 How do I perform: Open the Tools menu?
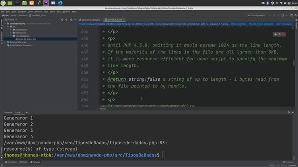pyautogui.click(x=52, y=12)
